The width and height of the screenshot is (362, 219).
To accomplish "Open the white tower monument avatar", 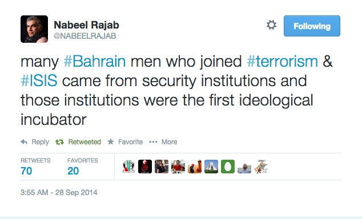I will pos(211,167).
